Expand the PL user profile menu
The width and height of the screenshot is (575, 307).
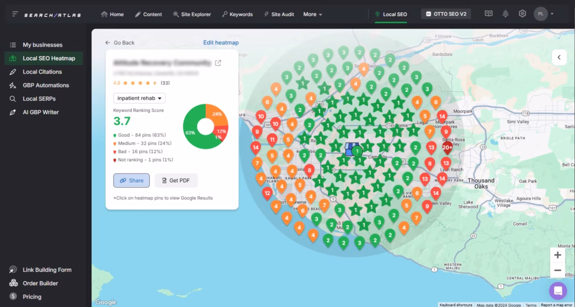coord(544,14)
